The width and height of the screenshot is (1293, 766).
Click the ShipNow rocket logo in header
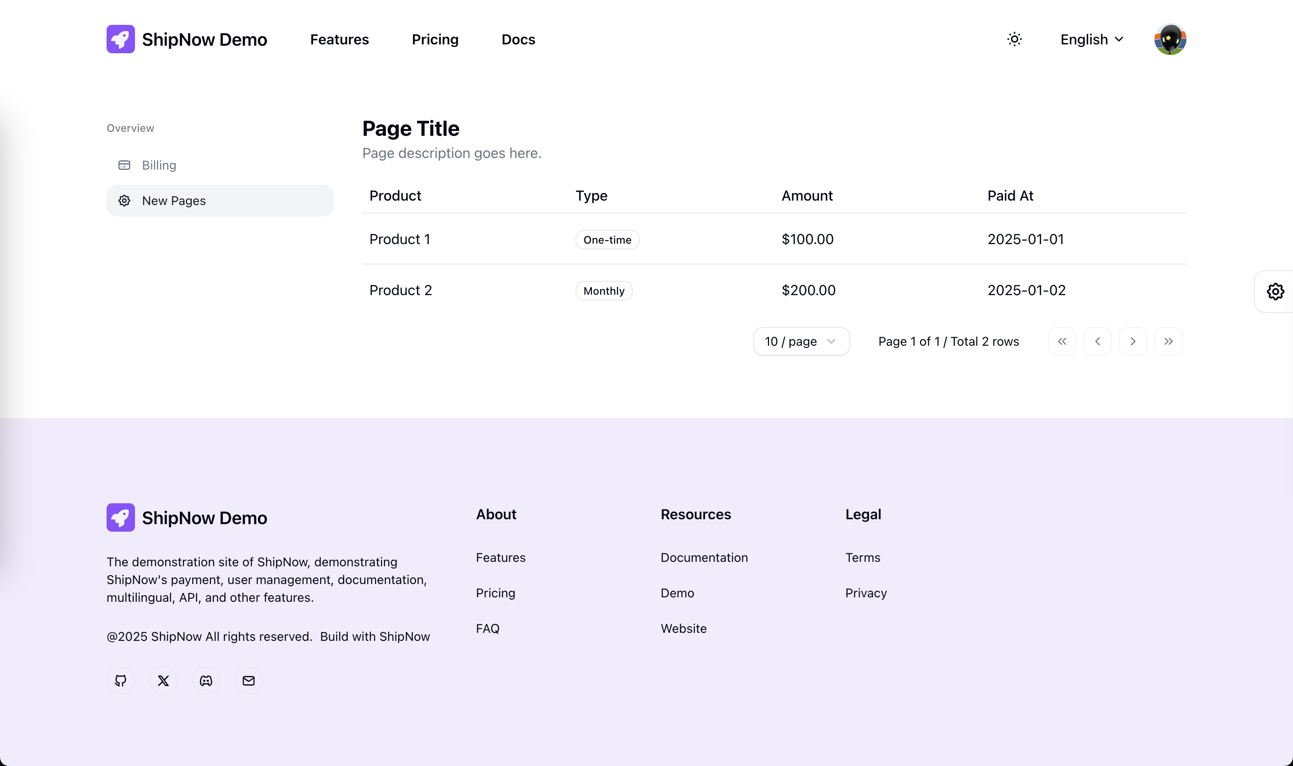coord(120,39)
